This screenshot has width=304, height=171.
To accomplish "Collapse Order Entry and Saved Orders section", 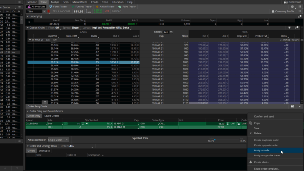I will click(28, 111).
